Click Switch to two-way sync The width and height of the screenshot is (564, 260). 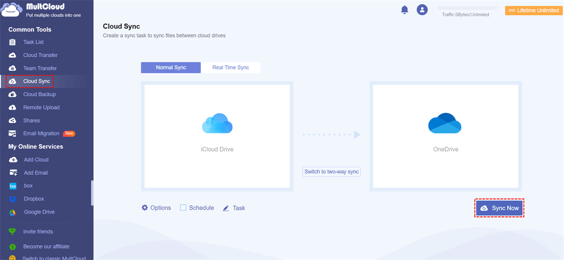(331, 172)
